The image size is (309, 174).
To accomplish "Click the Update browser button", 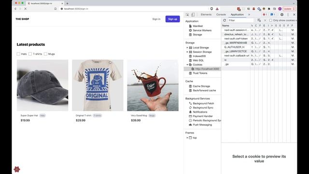I will point(289,9).
